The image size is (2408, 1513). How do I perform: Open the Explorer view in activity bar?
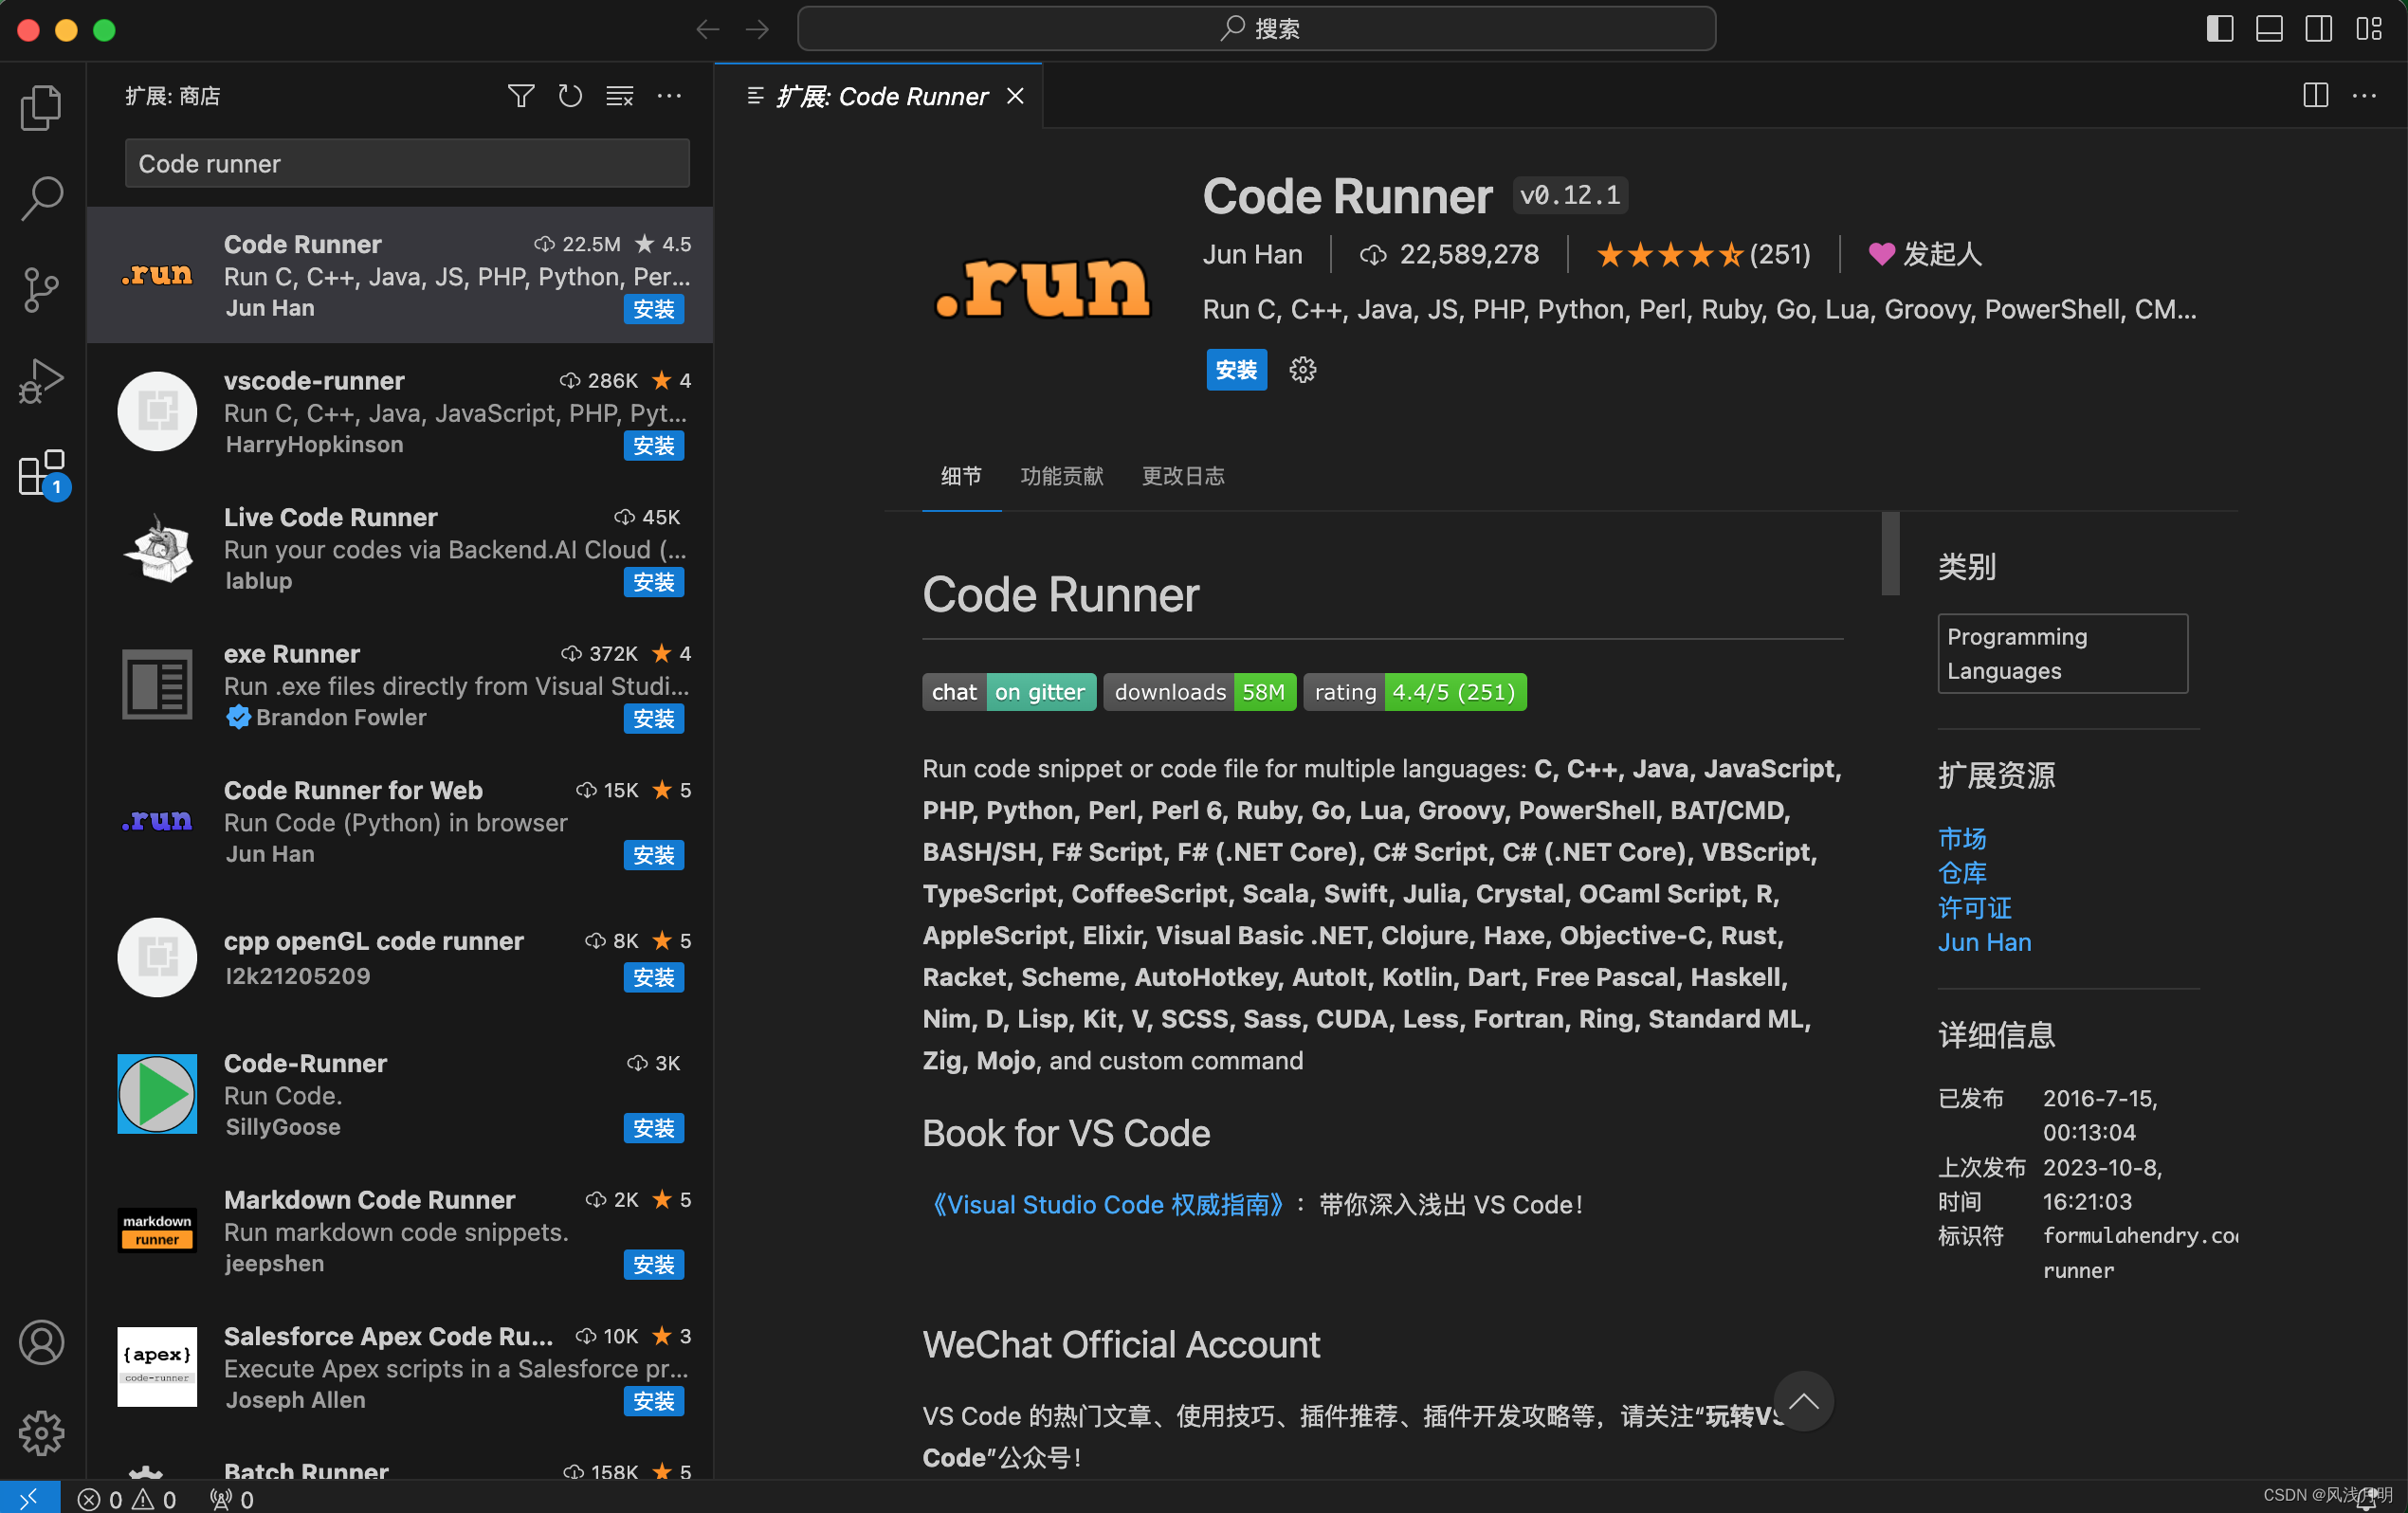click(x=41, y=107)
